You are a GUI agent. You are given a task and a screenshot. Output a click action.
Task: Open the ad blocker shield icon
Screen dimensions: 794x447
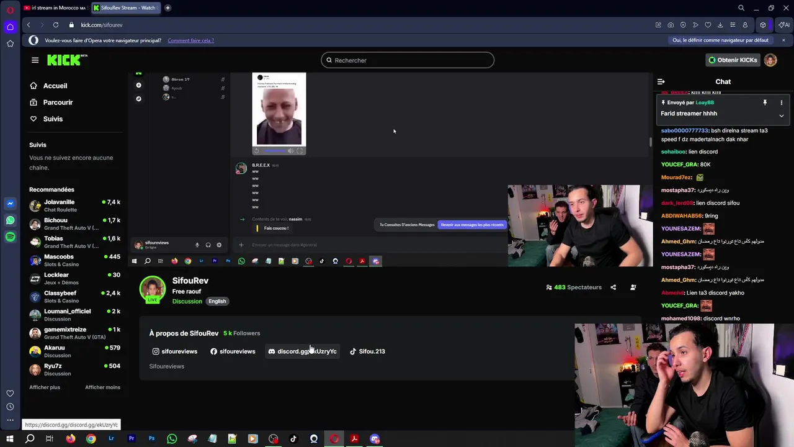(683, 25)
